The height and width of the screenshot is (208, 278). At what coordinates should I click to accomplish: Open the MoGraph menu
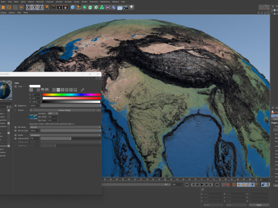tap(40, 2)
